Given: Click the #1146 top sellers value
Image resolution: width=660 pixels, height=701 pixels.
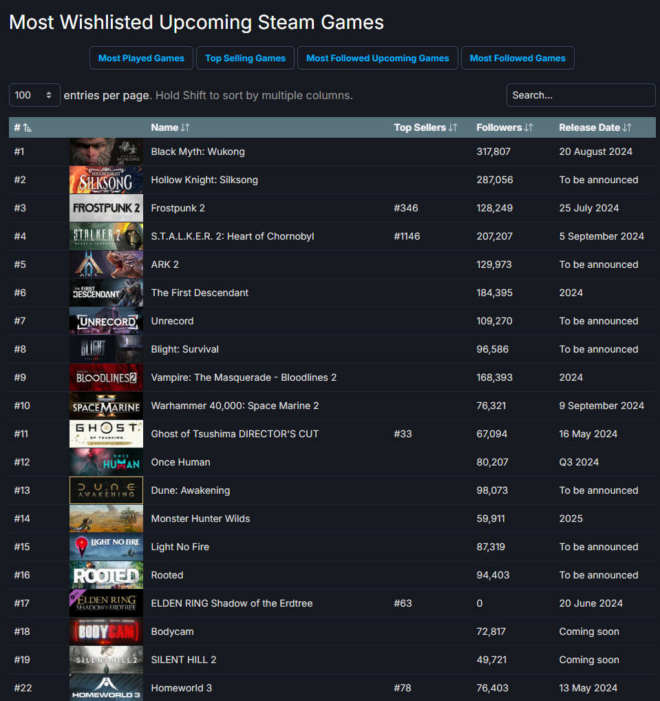Looking at the screenshot, I should [x=407, y=236].
